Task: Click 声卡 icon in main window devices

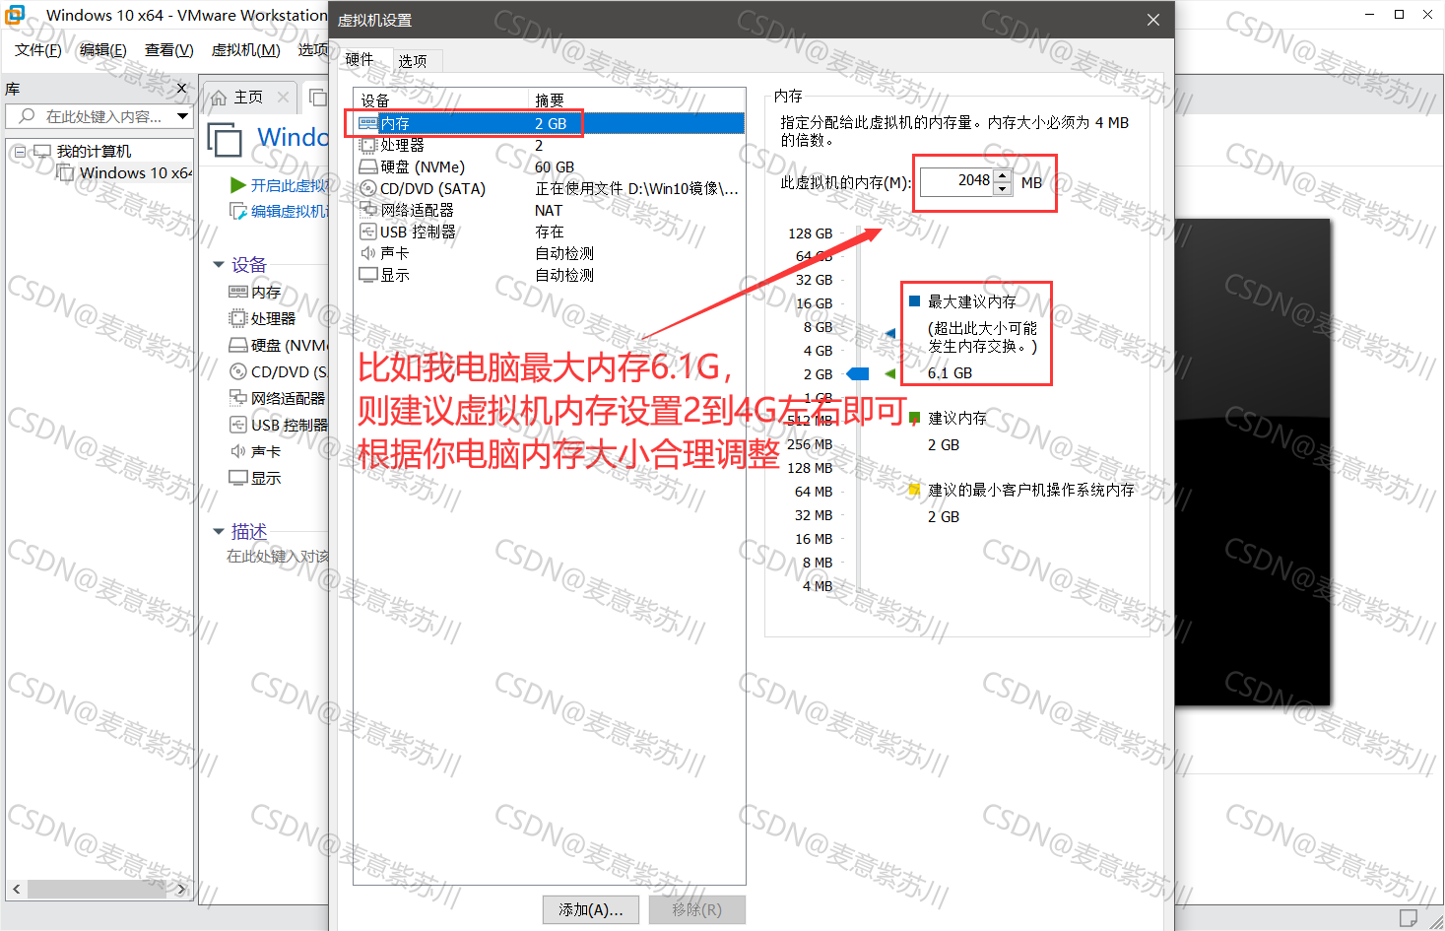Action: pos(237,451)
